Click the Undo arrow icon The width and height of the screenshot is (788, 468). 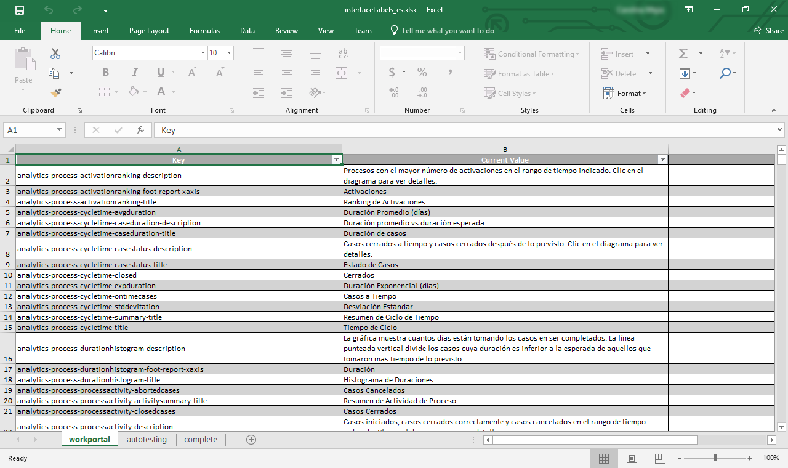[x=49, y=10]
